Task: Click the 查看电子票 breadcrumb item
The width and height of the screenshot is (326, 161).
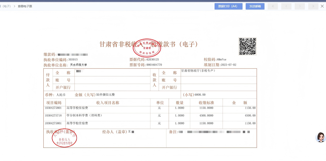Action: click(x=25, y=6)
